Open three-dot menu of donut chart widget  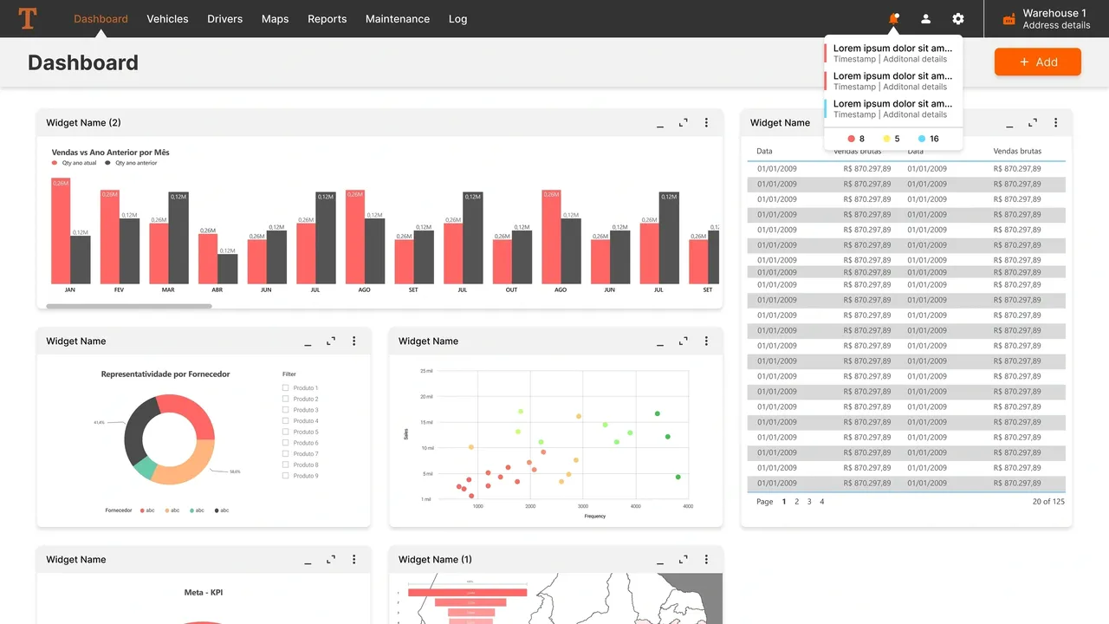353,341
